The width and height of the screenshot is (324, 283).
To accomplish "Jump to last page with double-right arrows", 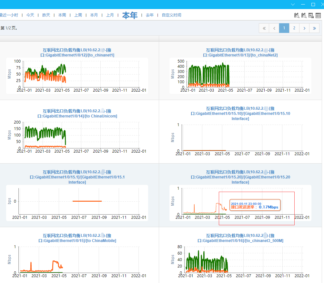I will 314,28.
